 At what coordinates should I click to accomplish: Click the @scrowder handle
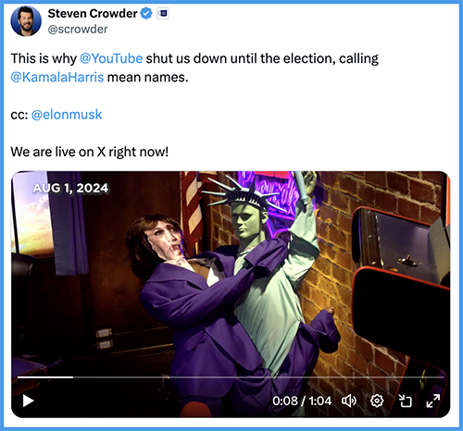click(x=78, y=30)
